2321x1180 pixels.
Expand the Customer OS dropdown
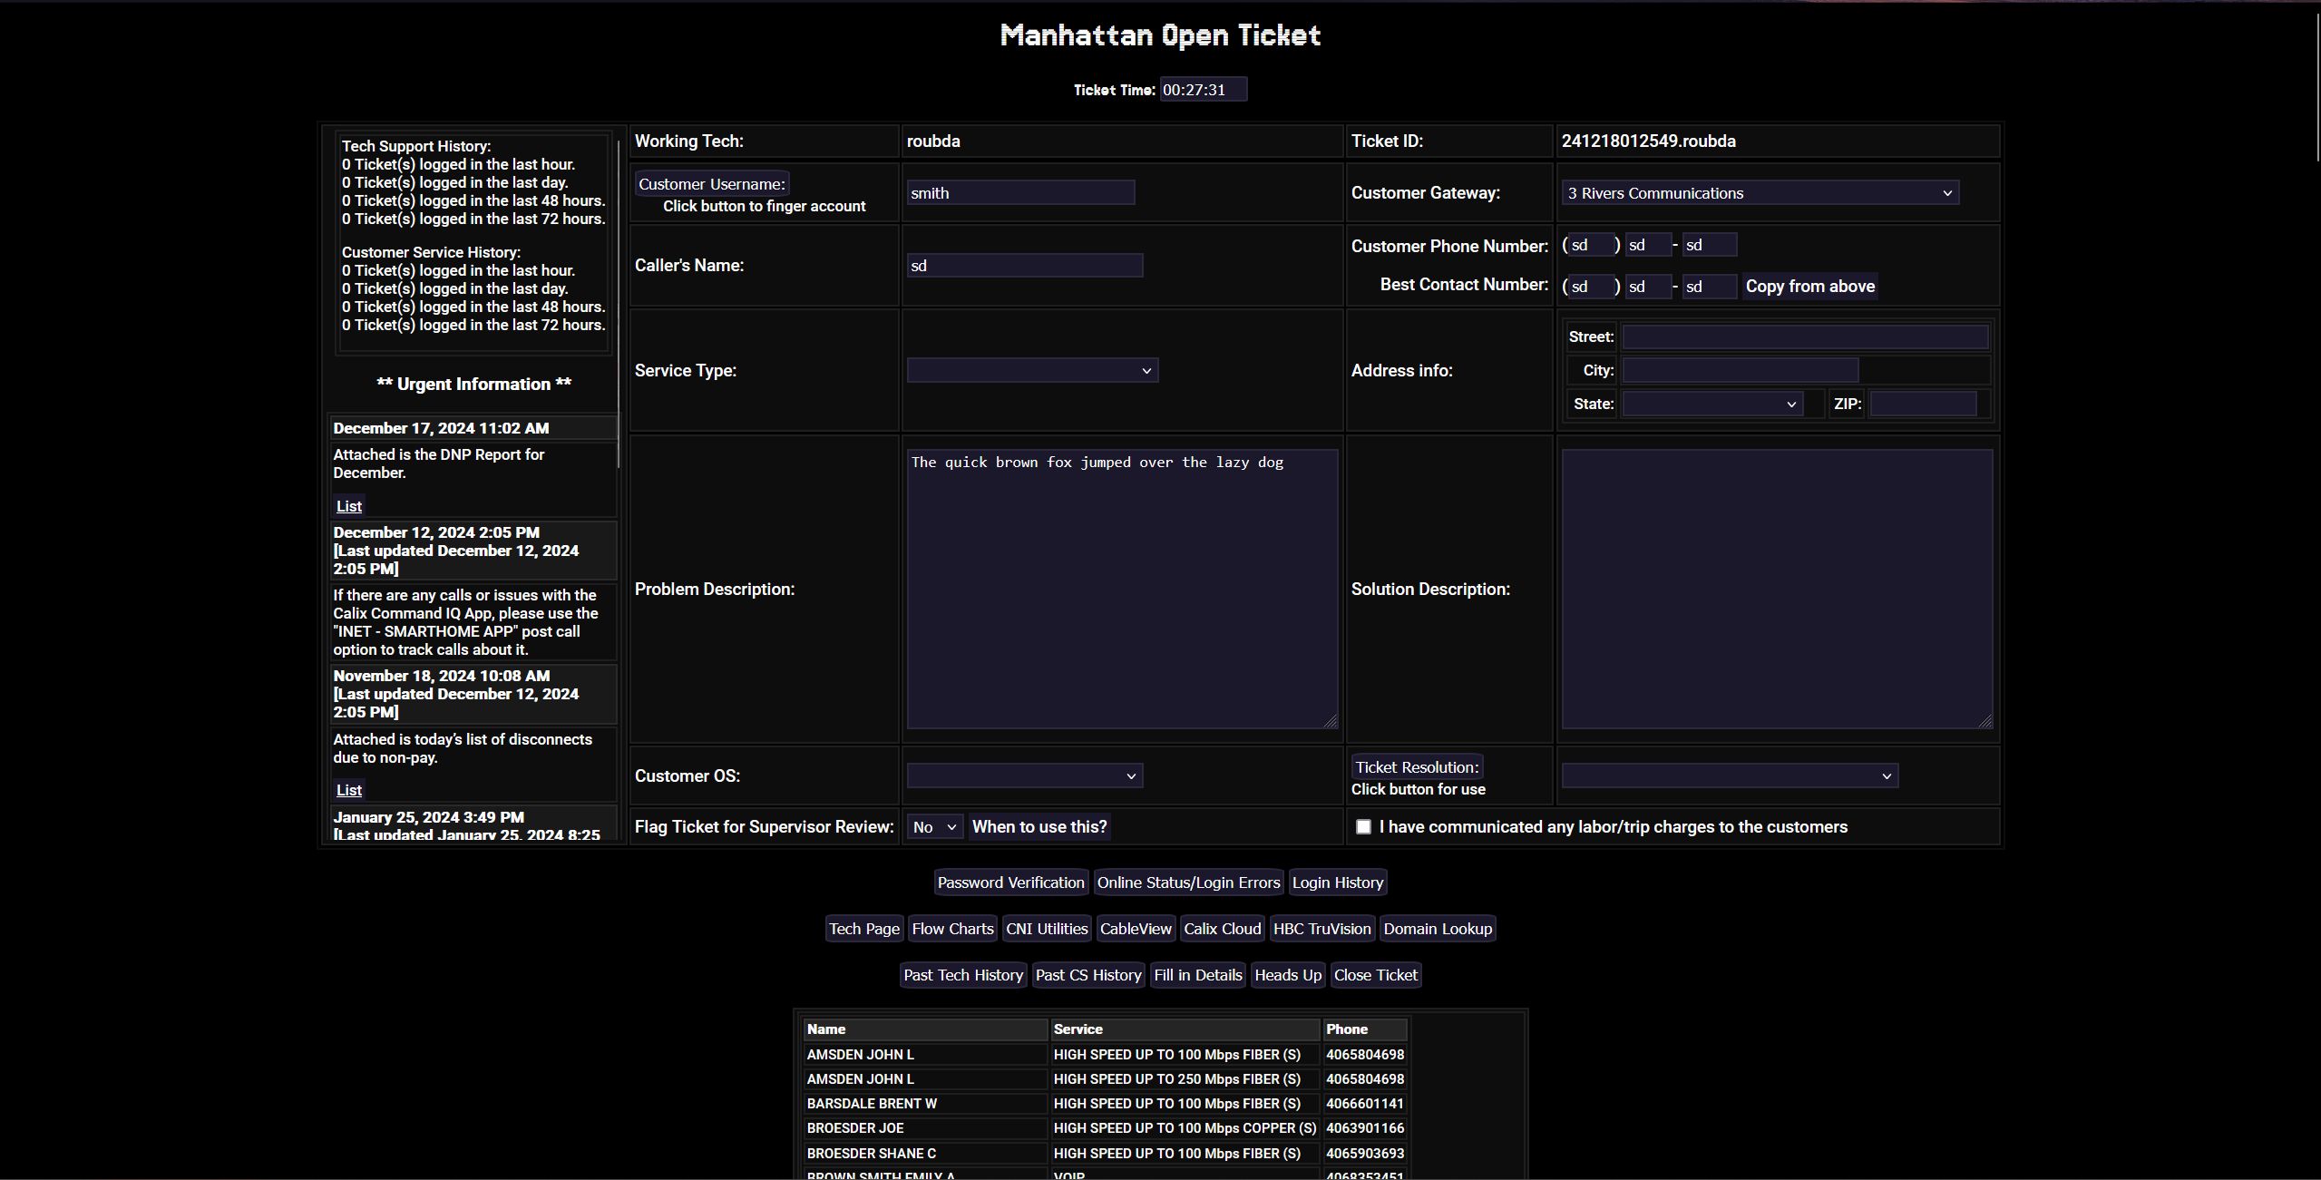[1025, 775]
